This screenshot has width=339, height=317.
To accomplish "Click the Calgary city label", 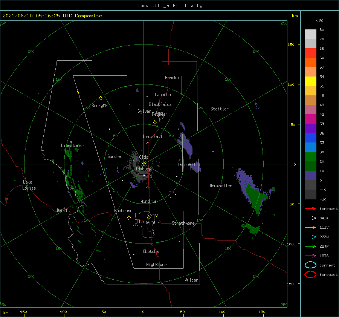I will pos(147,222).
